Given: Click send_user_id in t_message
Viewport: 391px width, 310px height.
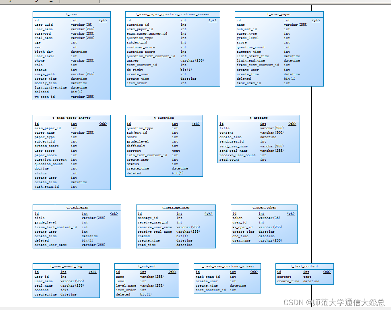Looking at the screenshot, I should 232,142.
